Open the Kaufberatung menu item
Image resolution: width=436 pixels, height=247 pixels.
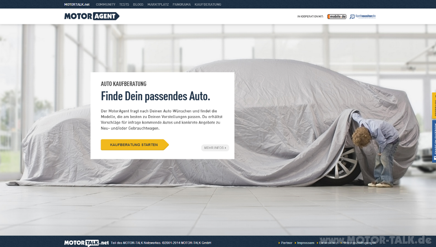pos(208,4)
